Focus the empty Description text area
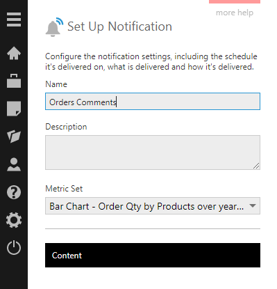Image resolution: width=277 pixels, height=289 pixels. tap(153, 153)
